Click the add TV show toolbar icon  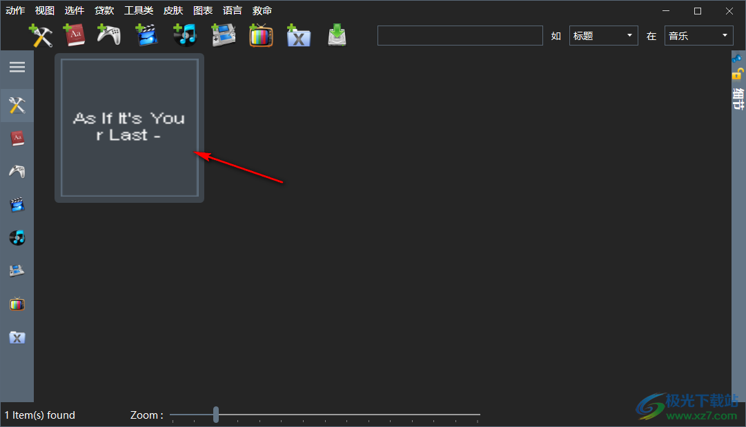(x=261, y=35)
